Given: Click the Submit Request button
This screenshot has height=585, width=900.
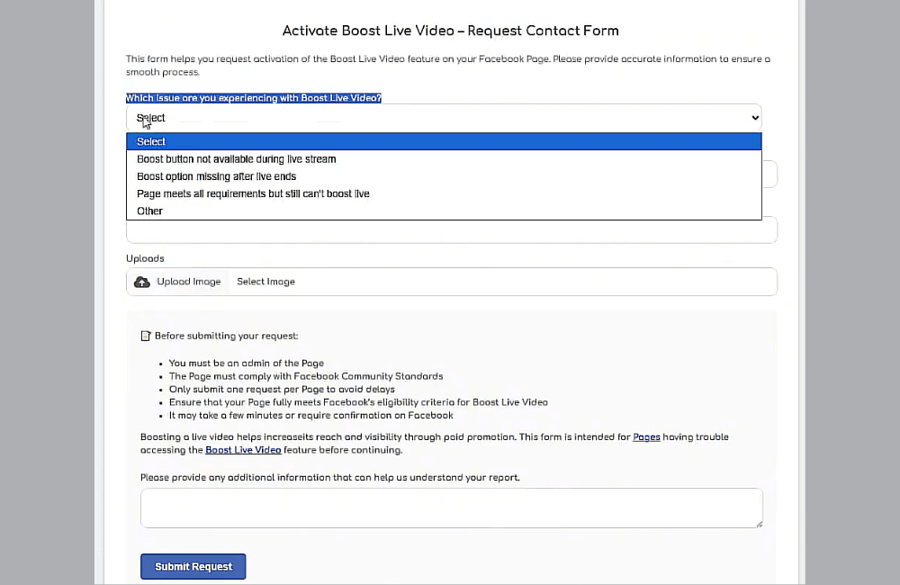Looking at the screenshot, I should [193, 566].
